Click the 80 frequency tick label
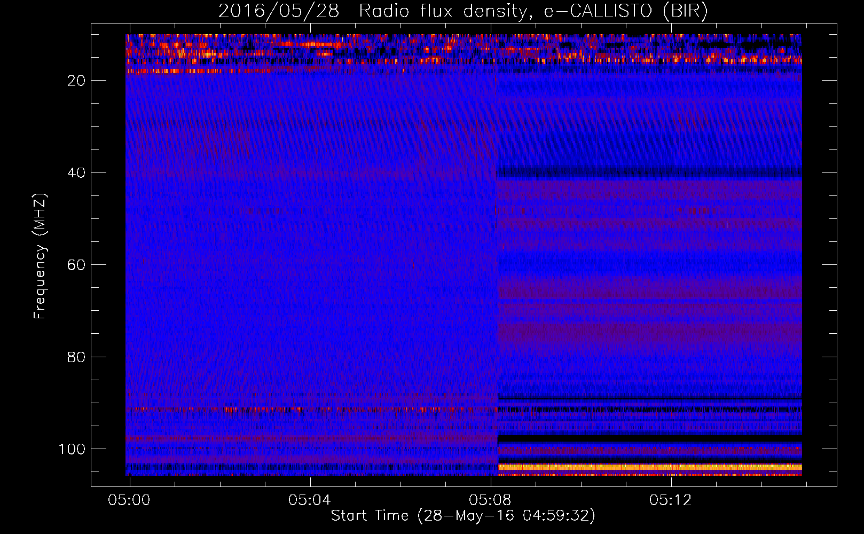The image size is (864, 534). tap(77, 357)
